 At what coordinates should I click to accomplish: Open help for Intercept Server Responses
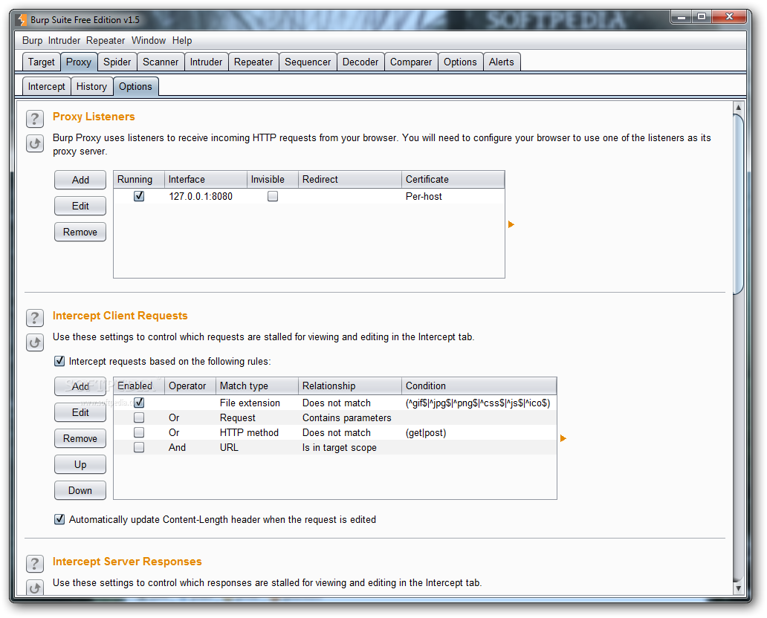point(35,564)
